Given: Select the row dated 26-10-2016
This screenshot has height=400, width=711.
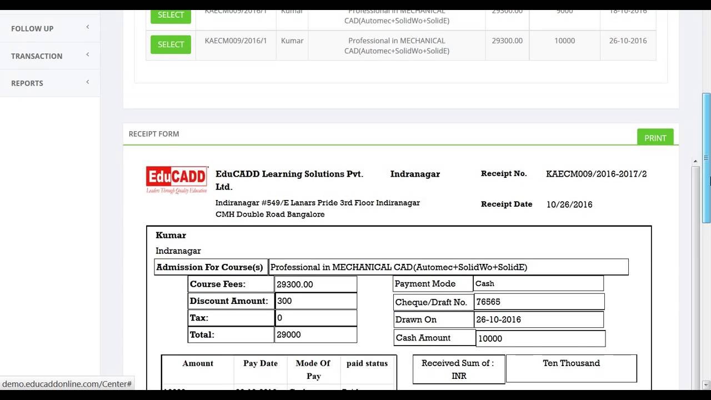Looking at the screenshot, I should 171,44.
